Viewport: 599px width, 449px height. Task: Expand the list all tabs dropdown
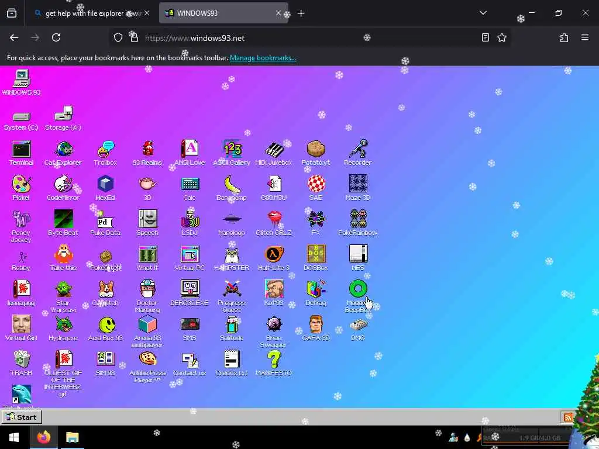(483, 13)
